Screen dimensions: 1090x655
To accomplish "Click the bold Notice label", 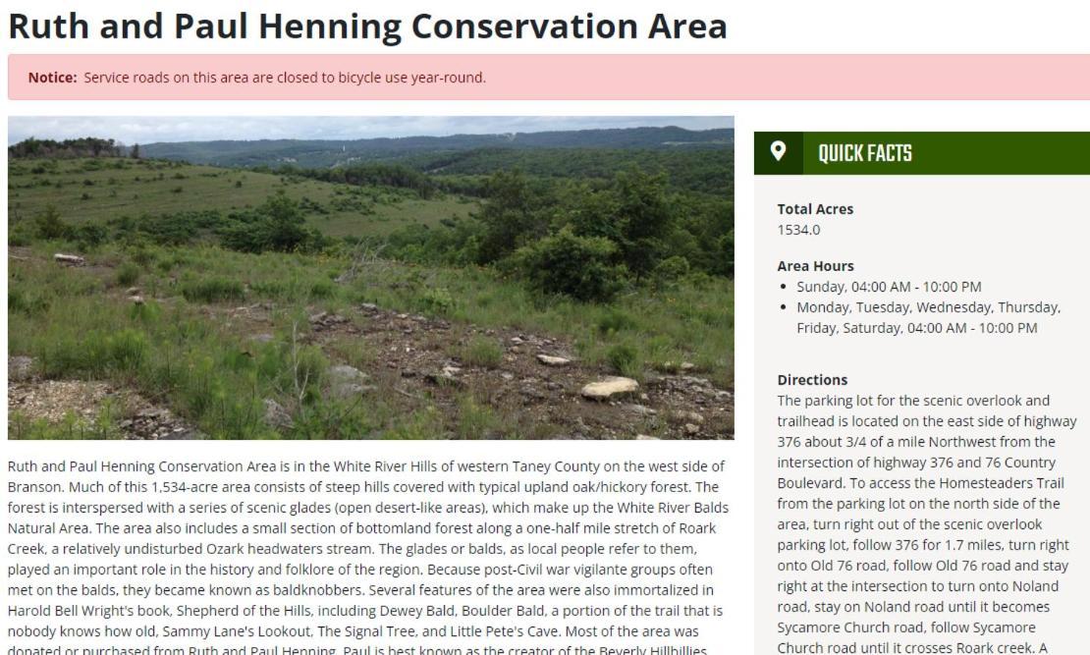I will [x=52, y=78].
